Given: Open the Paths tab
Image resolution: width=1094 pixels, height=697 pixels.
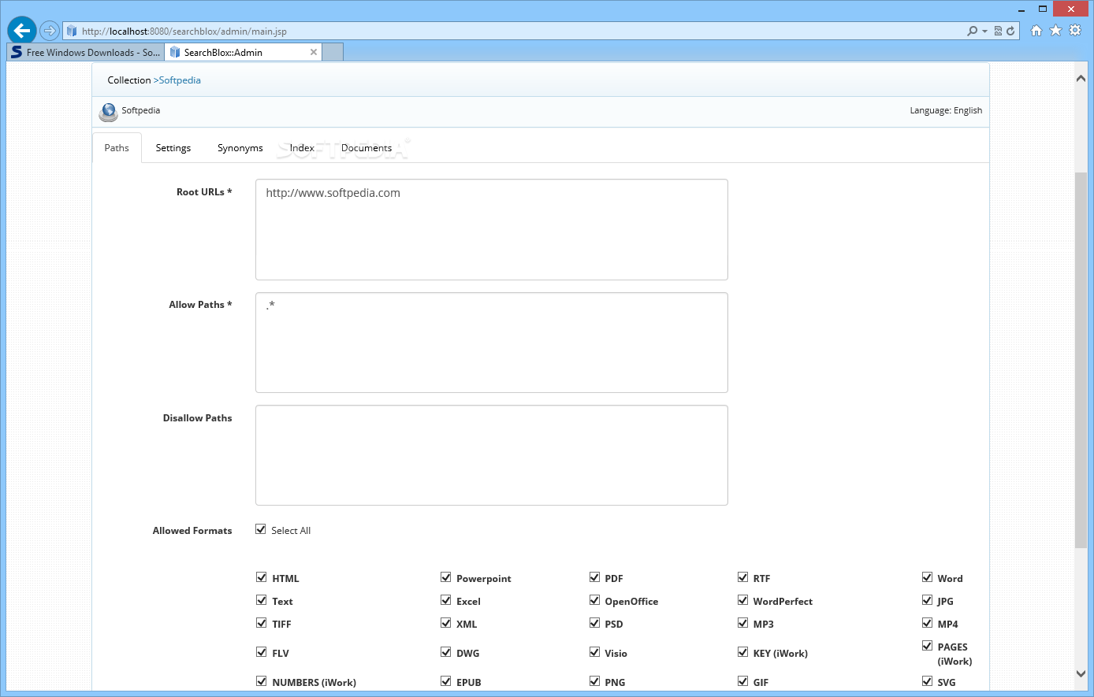Looking at the screenshot, I should click(117, 148).
